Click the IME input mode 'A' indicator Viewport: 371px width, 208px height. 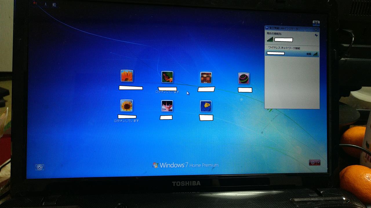click(x=46, y=5)
